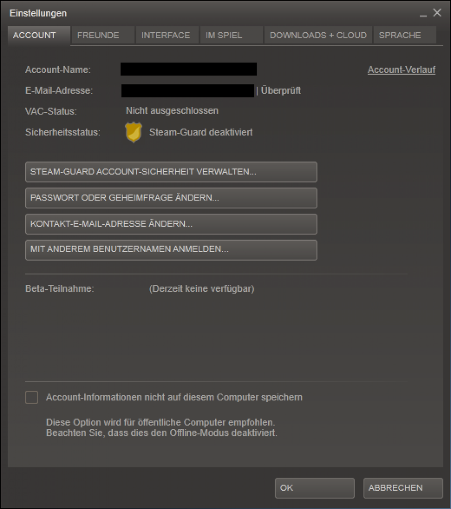This screenshot has width=451, height=509.
Task: Open the Interface tab
Action: click(167, 35)
